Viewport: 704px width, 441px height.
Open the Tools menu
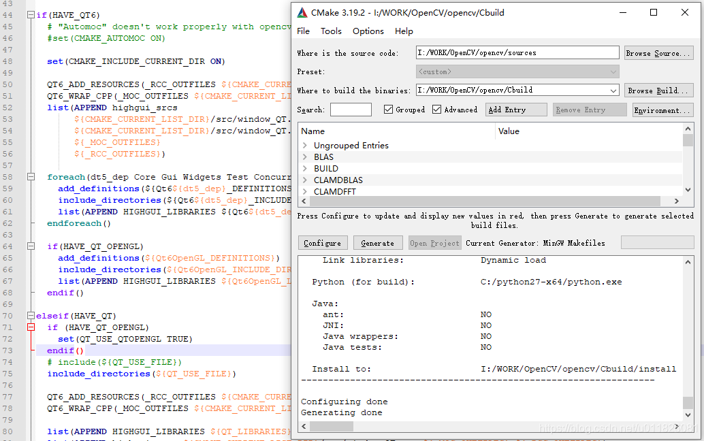coord(331,31)
